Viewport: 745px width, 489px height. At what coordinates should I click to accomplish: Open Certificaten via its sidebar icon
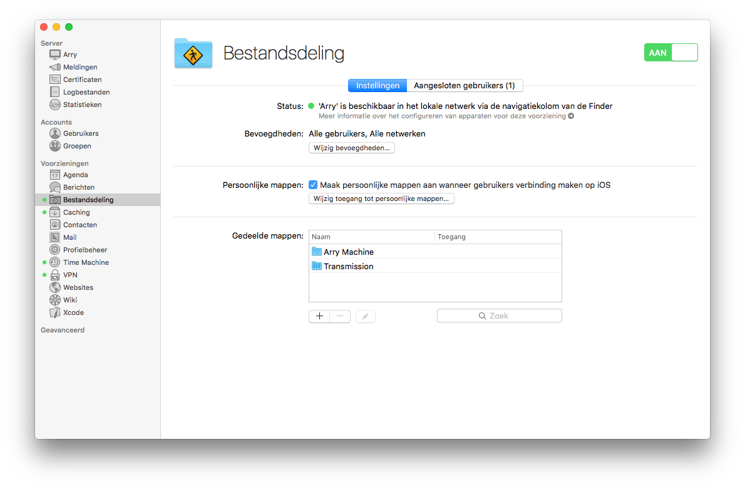click(x=55, y=80)
